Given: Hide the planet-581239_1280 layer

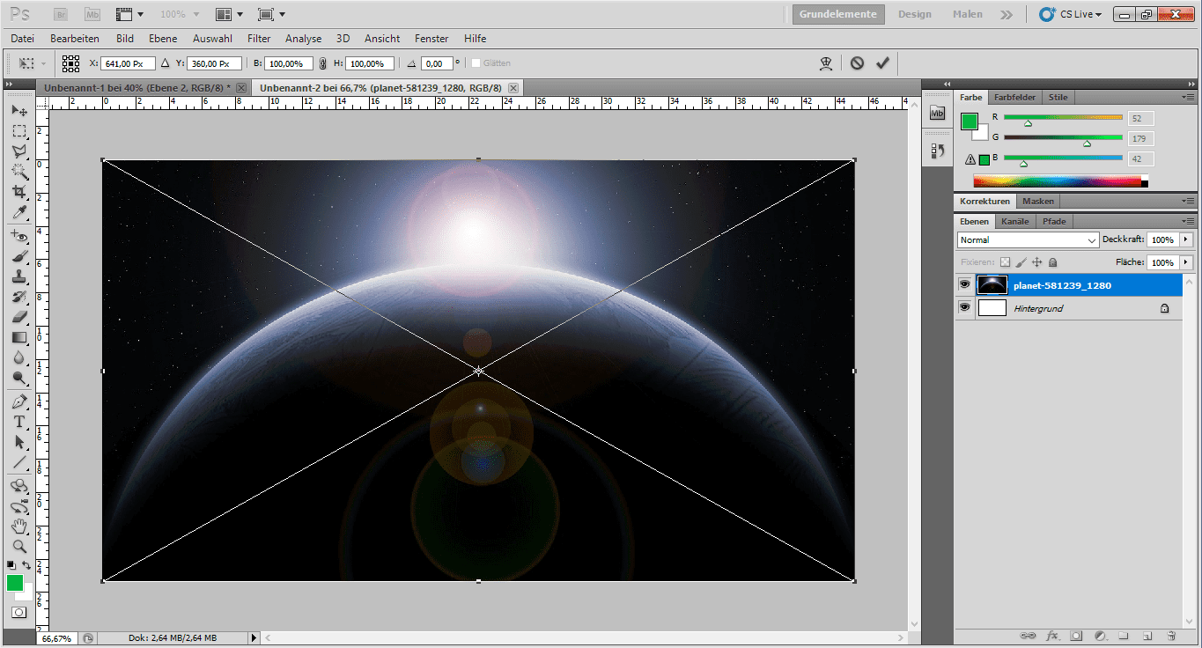Looking at the screenshot, I should pos(964,285).
